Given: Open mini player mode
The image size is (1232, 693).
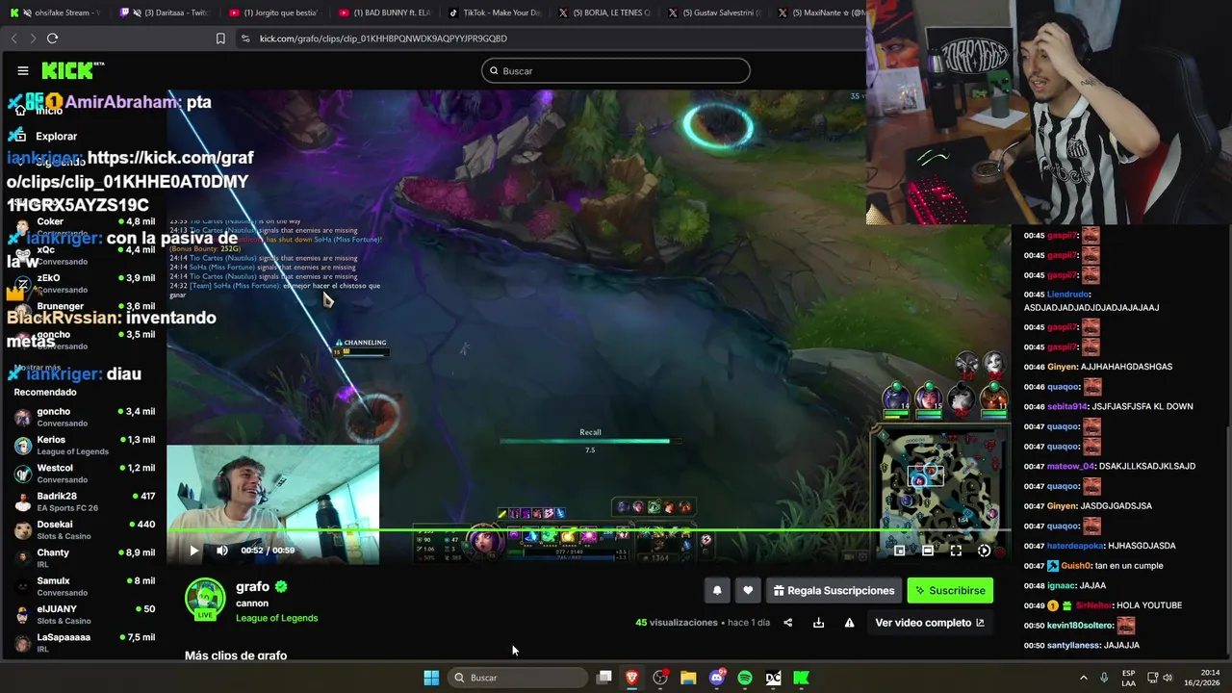Looking at the screenshot, I should pos(899,551).
